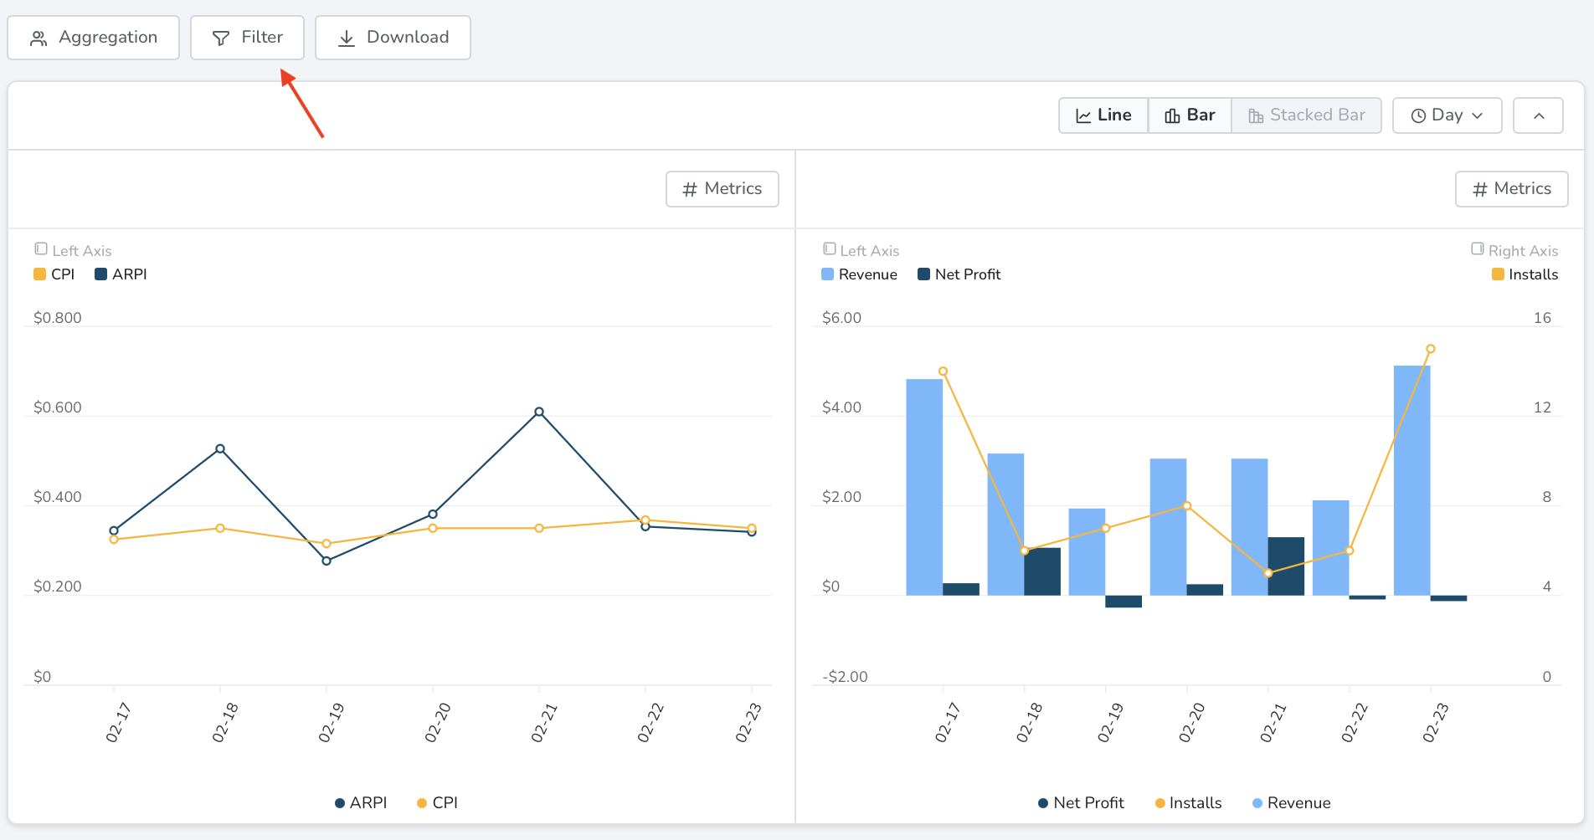1594x840 pixels.
Task: Toggle CPI in the bottom legend
Action: click(437, 803)
